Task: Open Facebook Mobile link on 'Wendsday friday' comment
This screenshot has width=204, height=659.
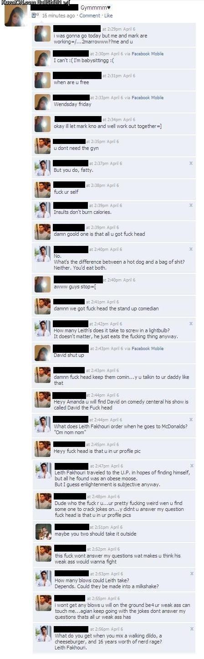Action: 148,97
